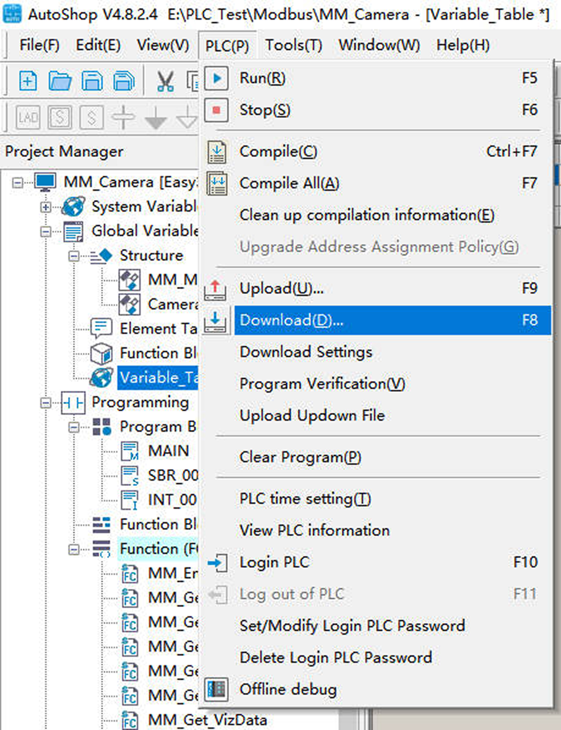This screenshot has height=730, width=561.
Task: Click the Cut scissors icon
Action: [165, 81]
